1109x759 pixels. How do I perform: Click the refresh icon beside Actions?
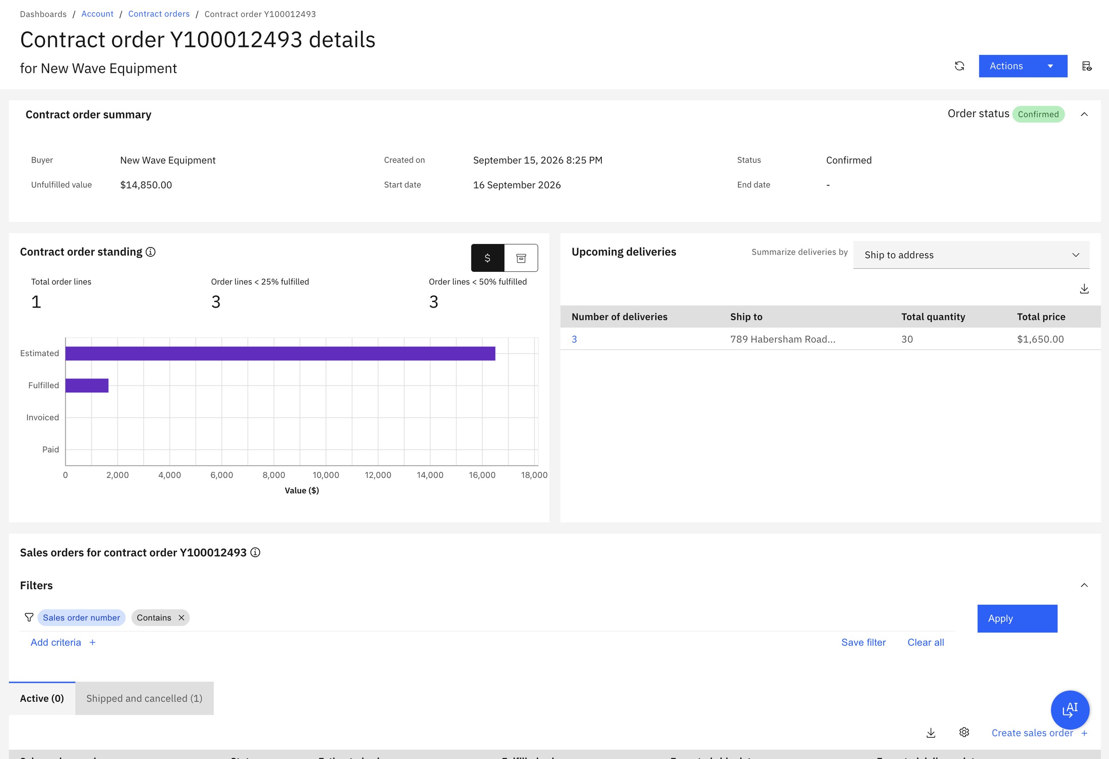[x=959, y=66]
